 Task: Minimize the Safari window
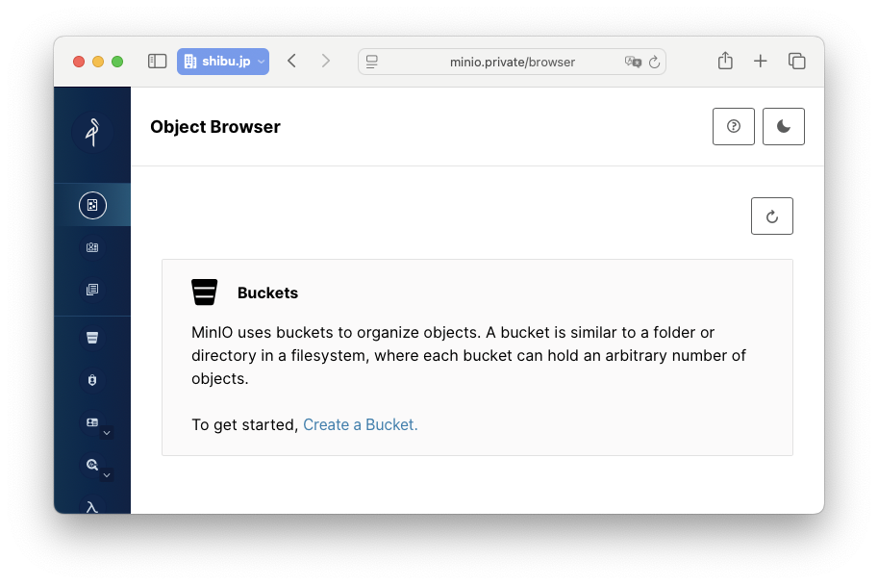[x=98, y=62]
